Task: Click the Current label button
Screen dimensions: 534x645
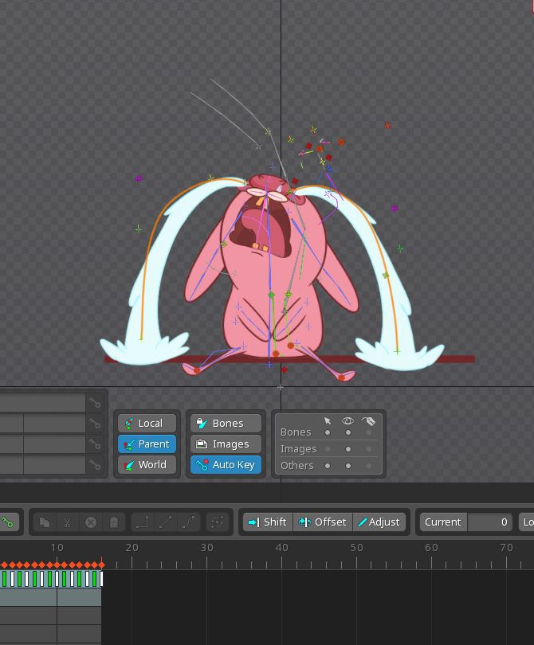Action: [x=443, y=522]
